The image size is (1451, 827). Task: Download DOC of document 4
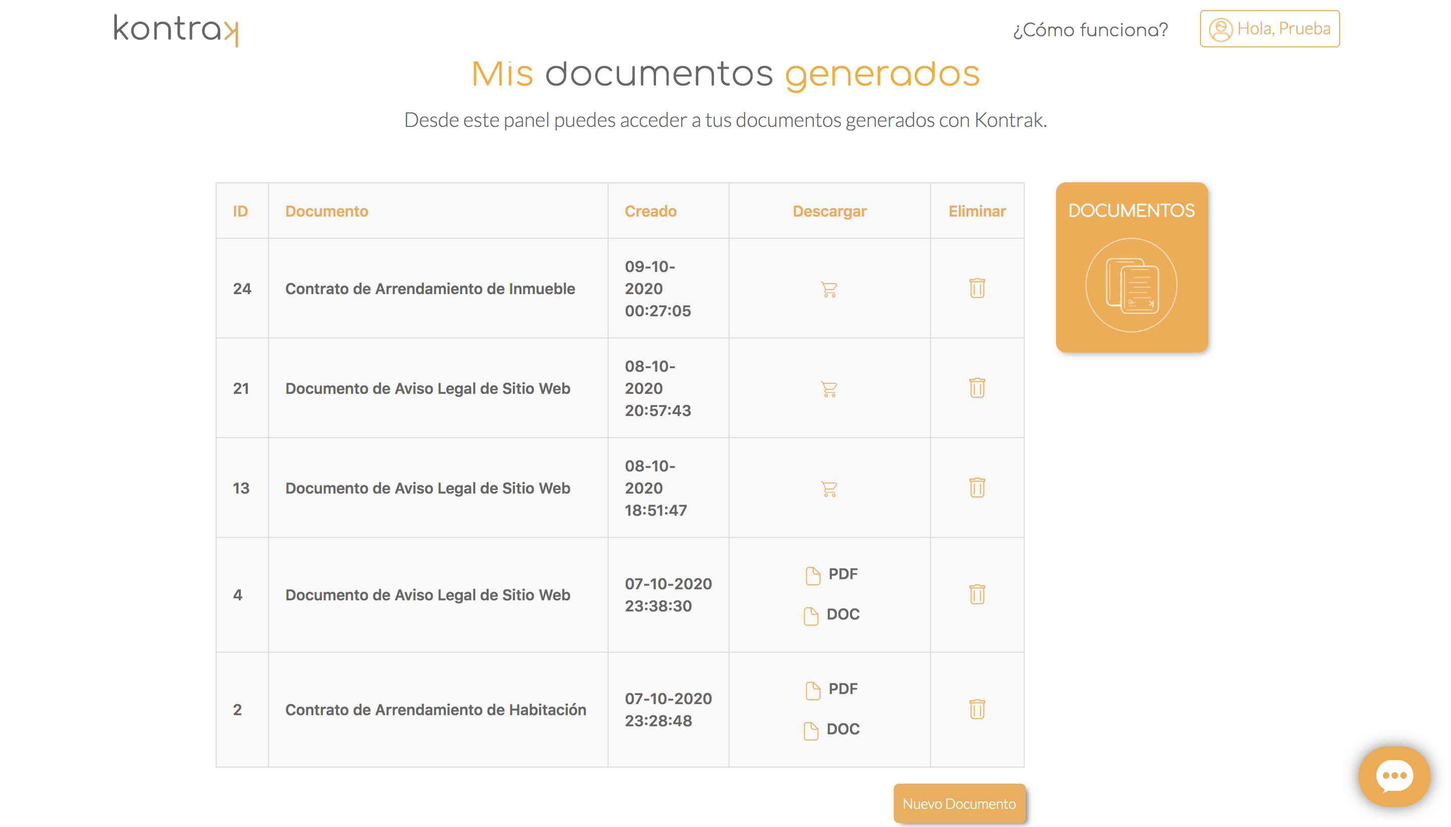(x=832, y=614)
